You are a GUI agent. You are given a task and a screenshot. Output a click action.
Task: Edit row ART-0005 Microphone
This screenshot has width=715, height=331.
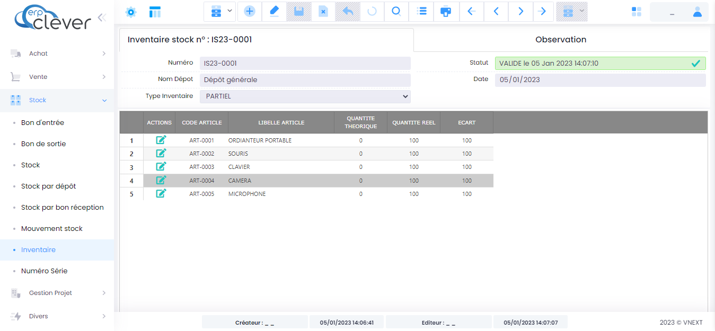pos(161,193)
